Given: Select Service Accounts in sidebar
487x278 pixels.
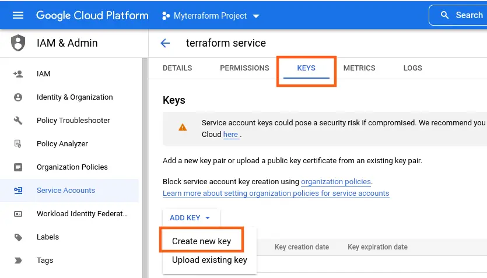Looking at the screenshot, I should 66,190.
